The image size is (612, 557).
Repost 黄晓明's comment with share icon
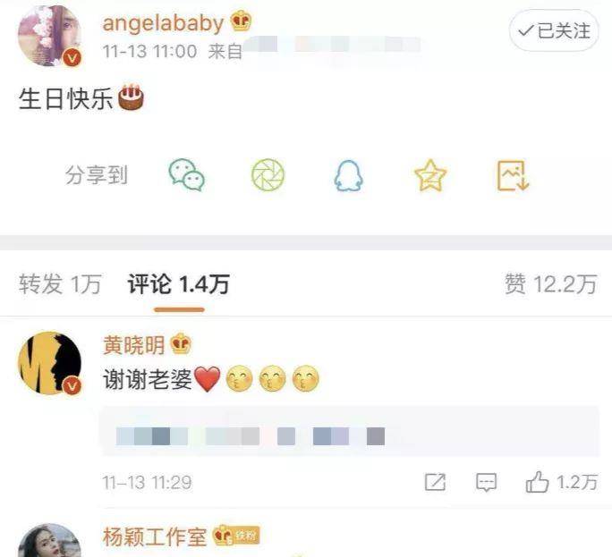pyautogui.click(x=435, y=483)
